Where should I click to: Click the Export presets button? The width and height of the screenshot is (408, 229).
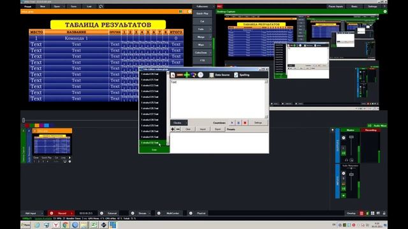coord(218,129)
